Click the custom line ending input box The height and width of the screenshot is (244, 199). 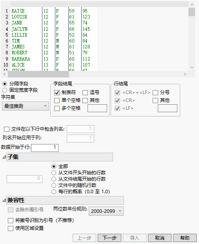pyautogui.click(x=168, y=108)
